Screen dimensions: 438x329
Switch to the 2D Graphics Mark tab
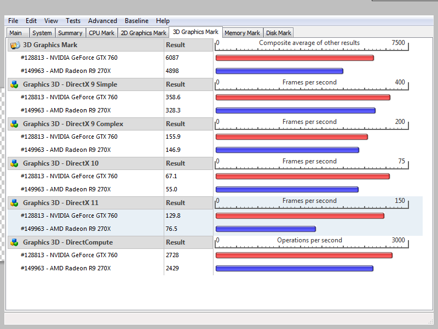click(x=143, y=33)
